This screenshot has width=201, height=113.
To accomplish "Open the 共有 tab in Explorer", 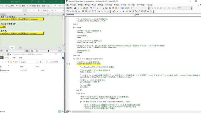I will point(14,58).
